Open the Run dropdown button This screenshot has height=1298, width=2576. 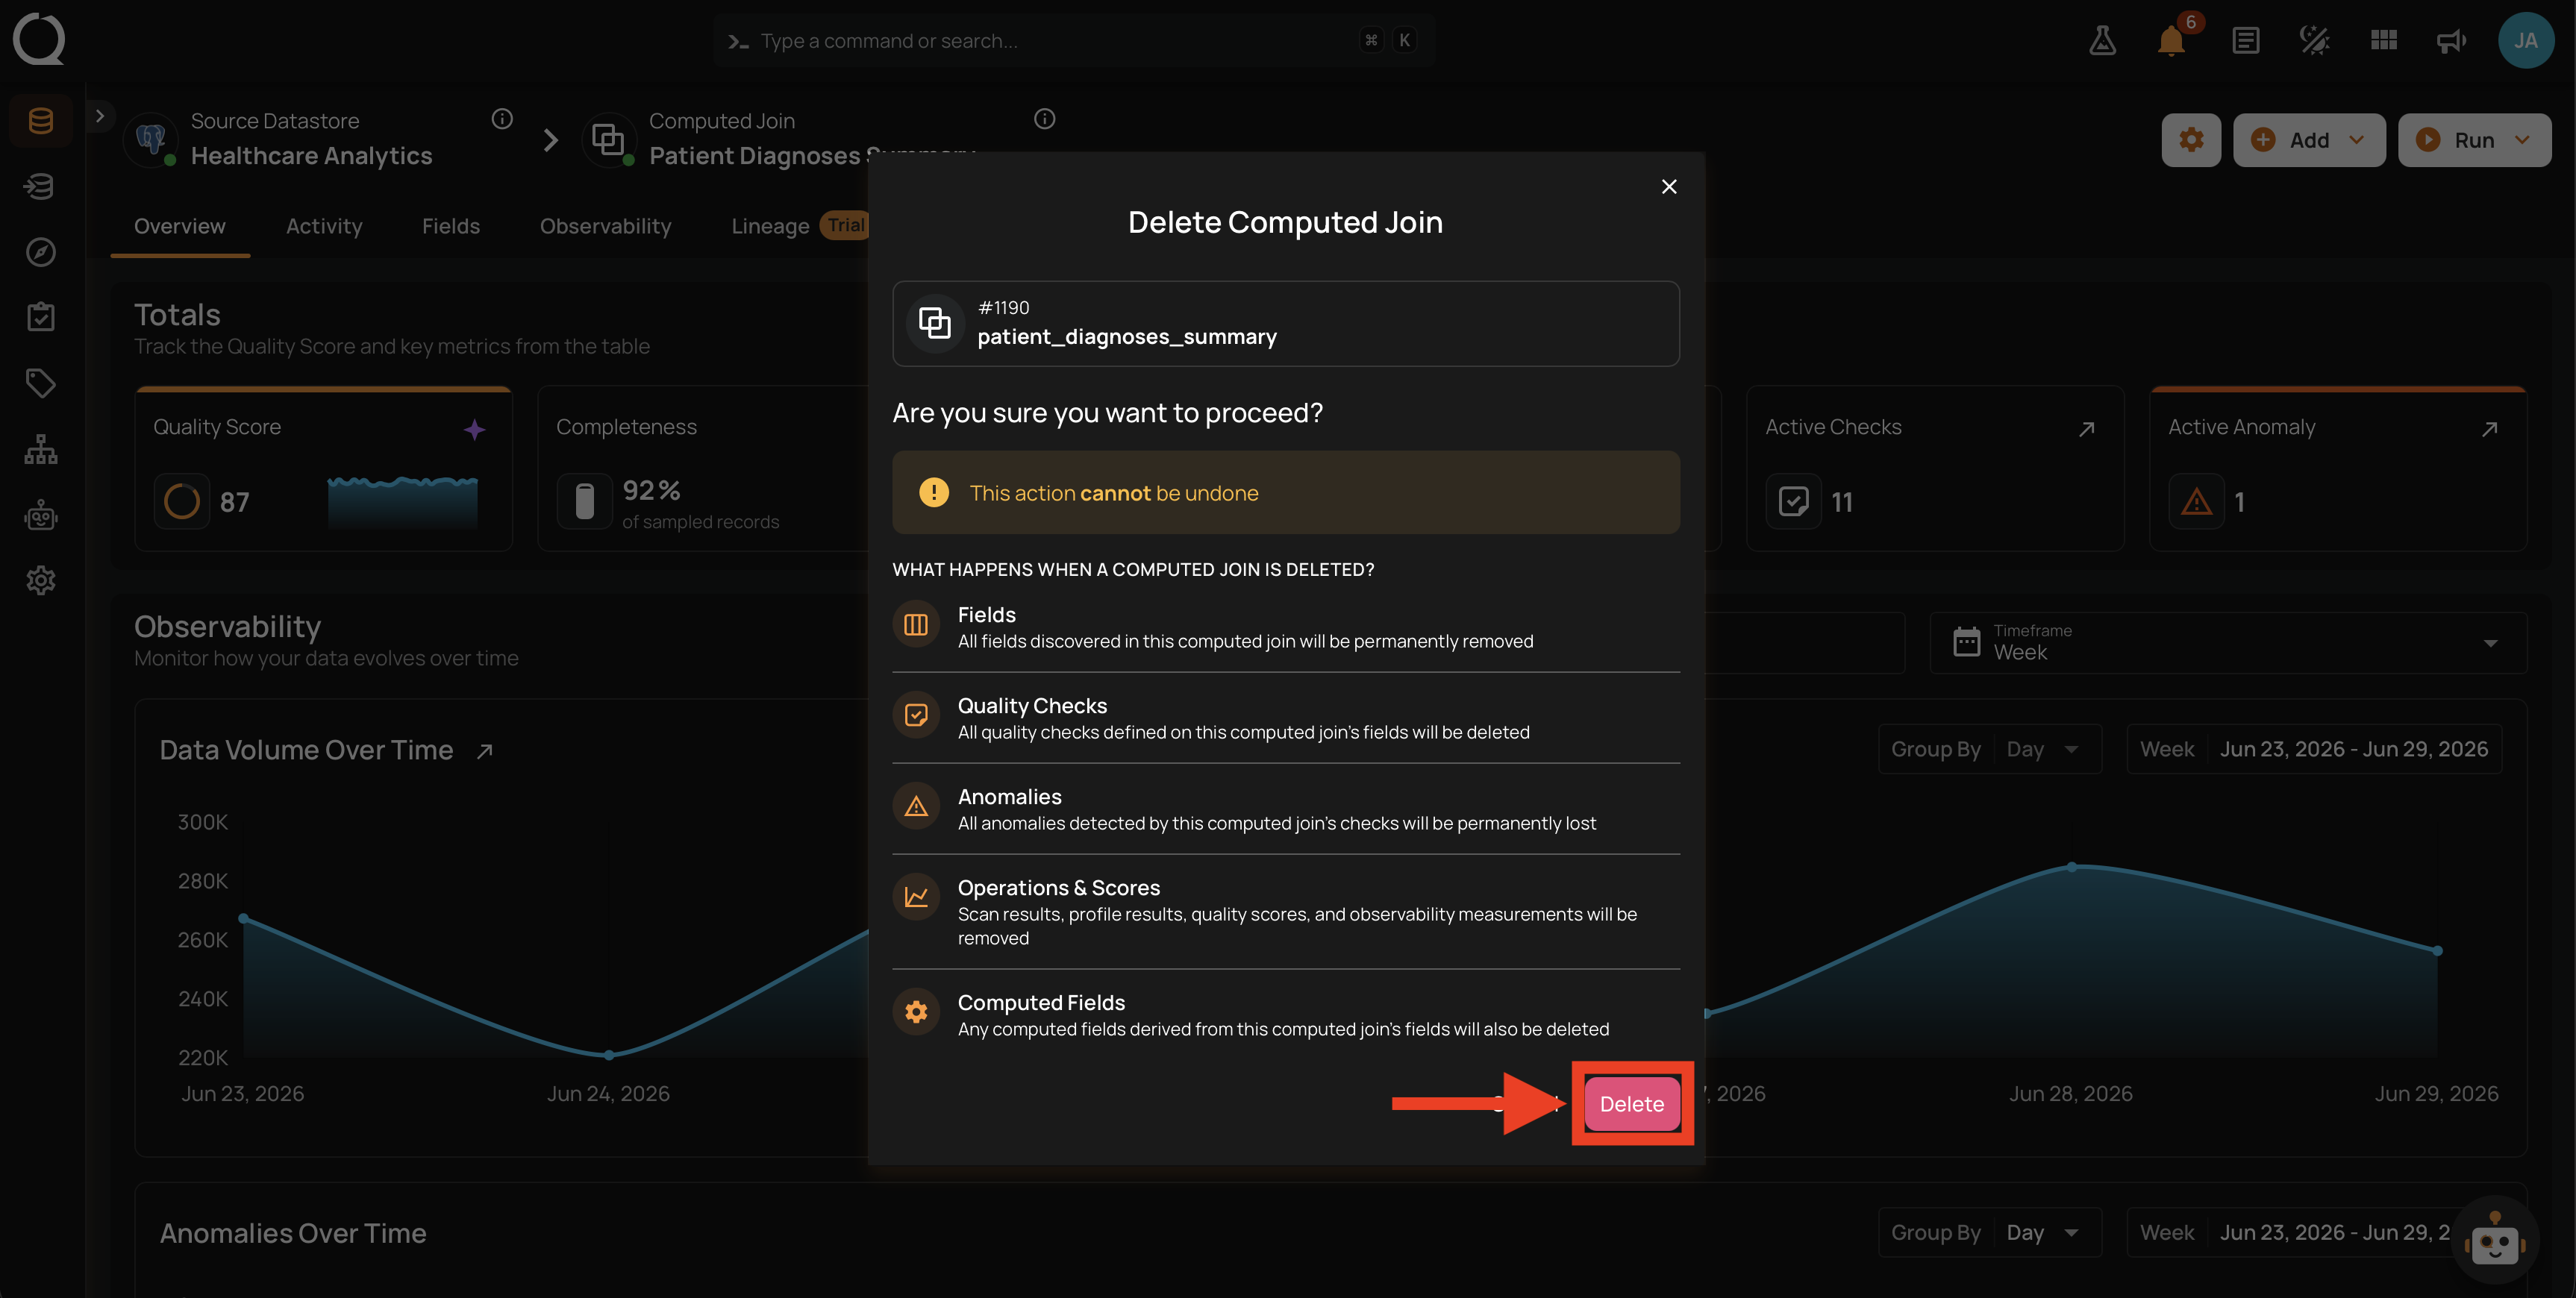[2474, 140]
